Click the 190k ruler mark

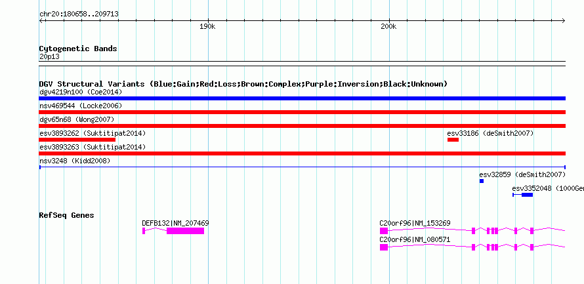pyautogui.click(x=207, y=27)
